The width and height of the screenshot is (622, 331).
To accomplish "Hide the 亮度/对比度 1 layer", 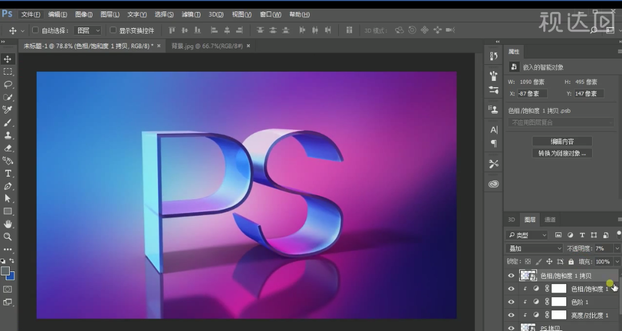I will (x=511, y=315).
